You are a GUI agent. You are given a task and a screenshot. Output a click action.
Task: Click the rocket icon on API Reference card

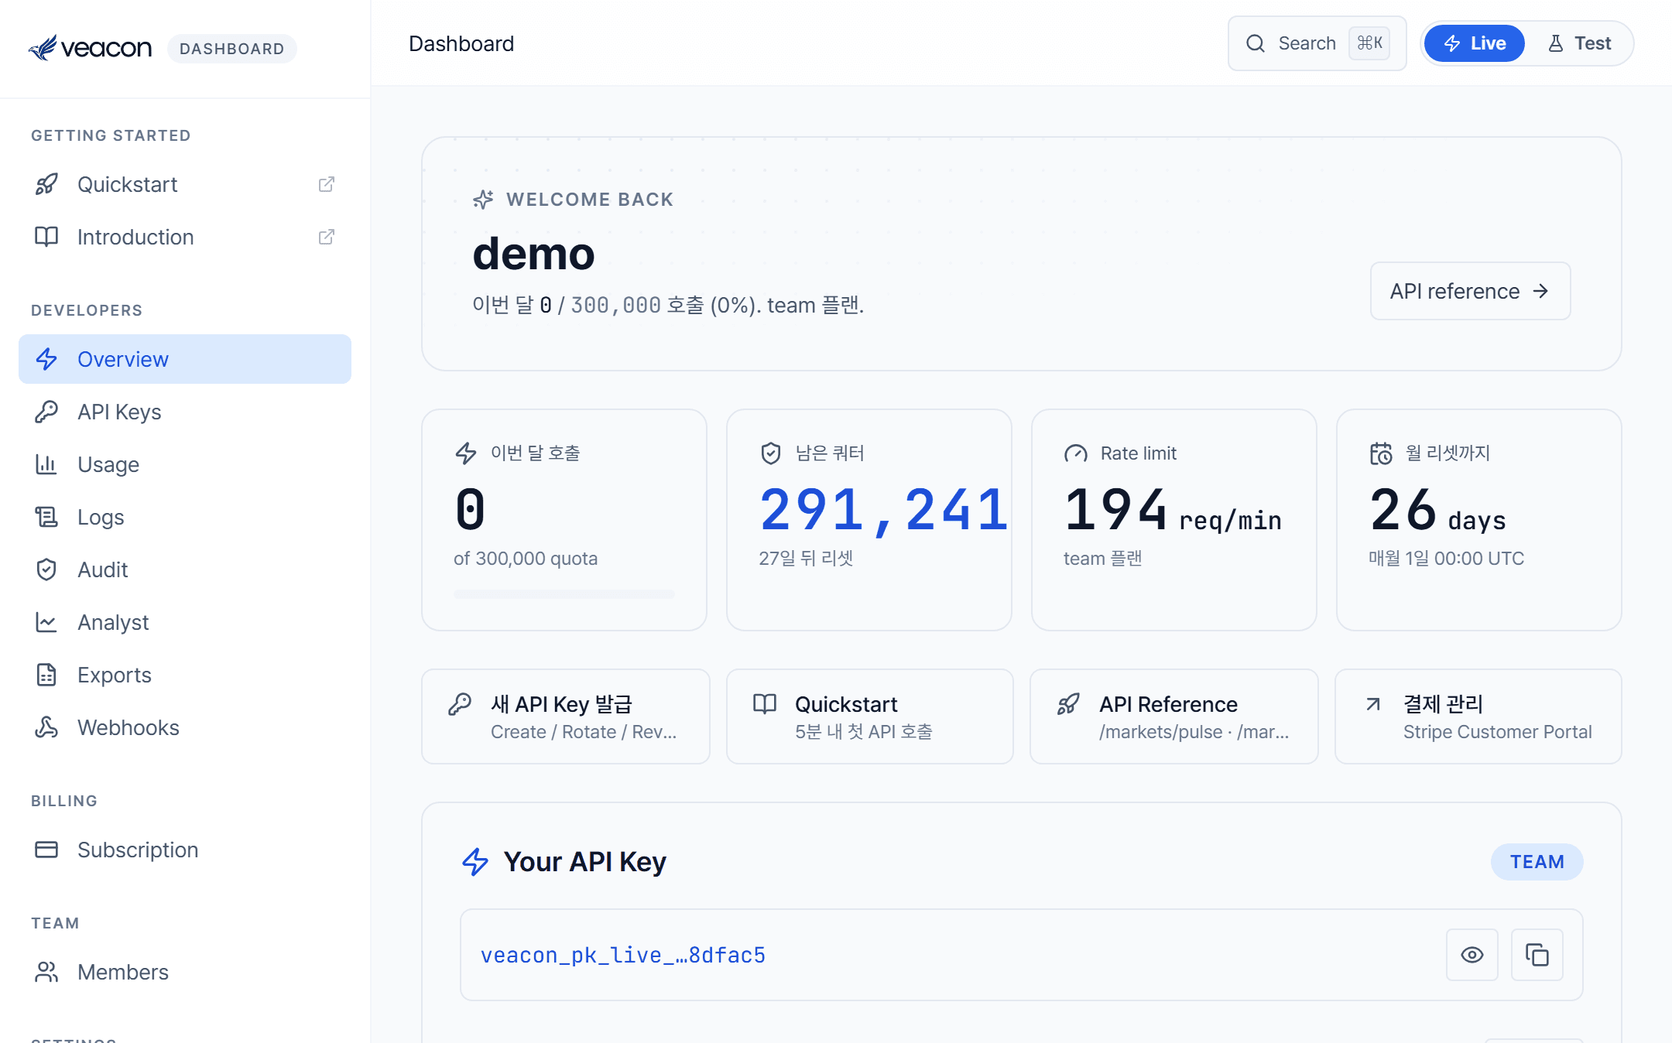[x=1068, y=704]
